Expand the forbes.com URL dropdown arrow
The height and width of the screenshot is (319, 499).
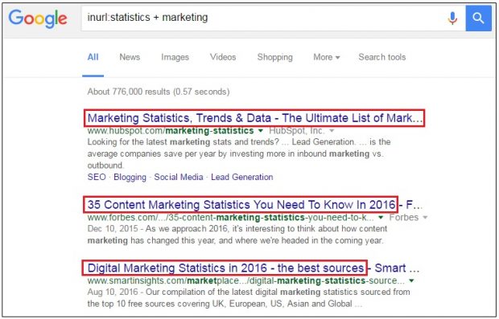381,218
